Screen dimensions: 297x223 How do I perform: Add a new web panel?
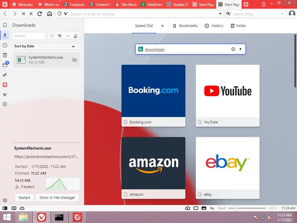(x=5, y=104)
